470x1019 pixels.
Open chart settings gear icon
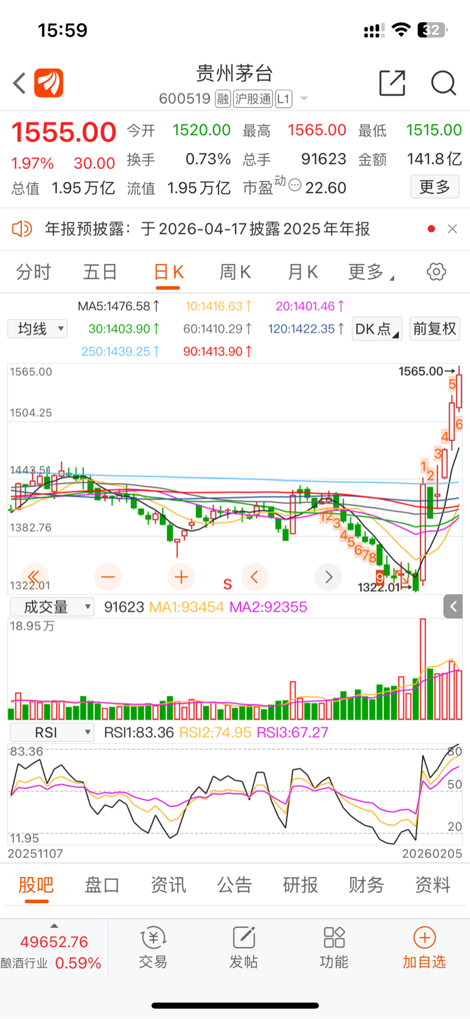point(436,271)
